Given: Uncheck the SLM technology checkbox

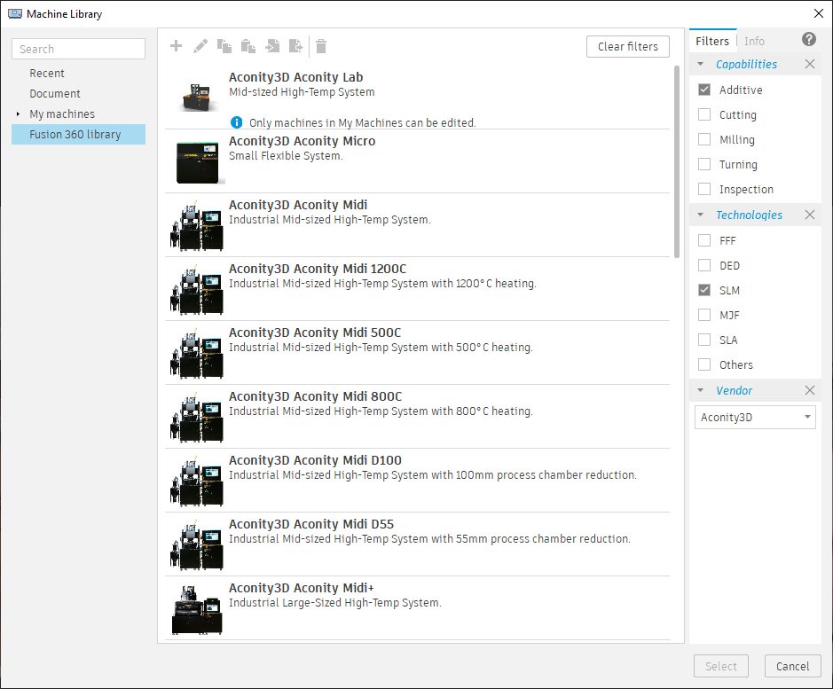Looking at the screenshot, I should pos(703,290).
